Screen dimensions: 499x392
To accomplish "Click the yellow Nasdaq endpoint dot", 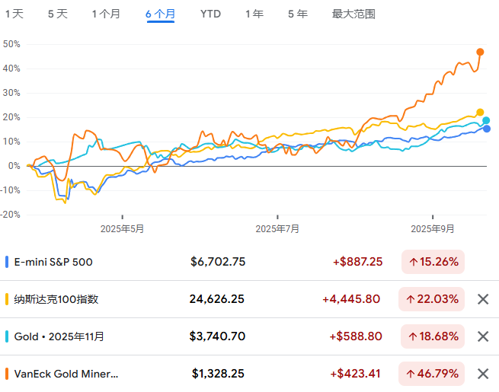I will click(480, 112).
